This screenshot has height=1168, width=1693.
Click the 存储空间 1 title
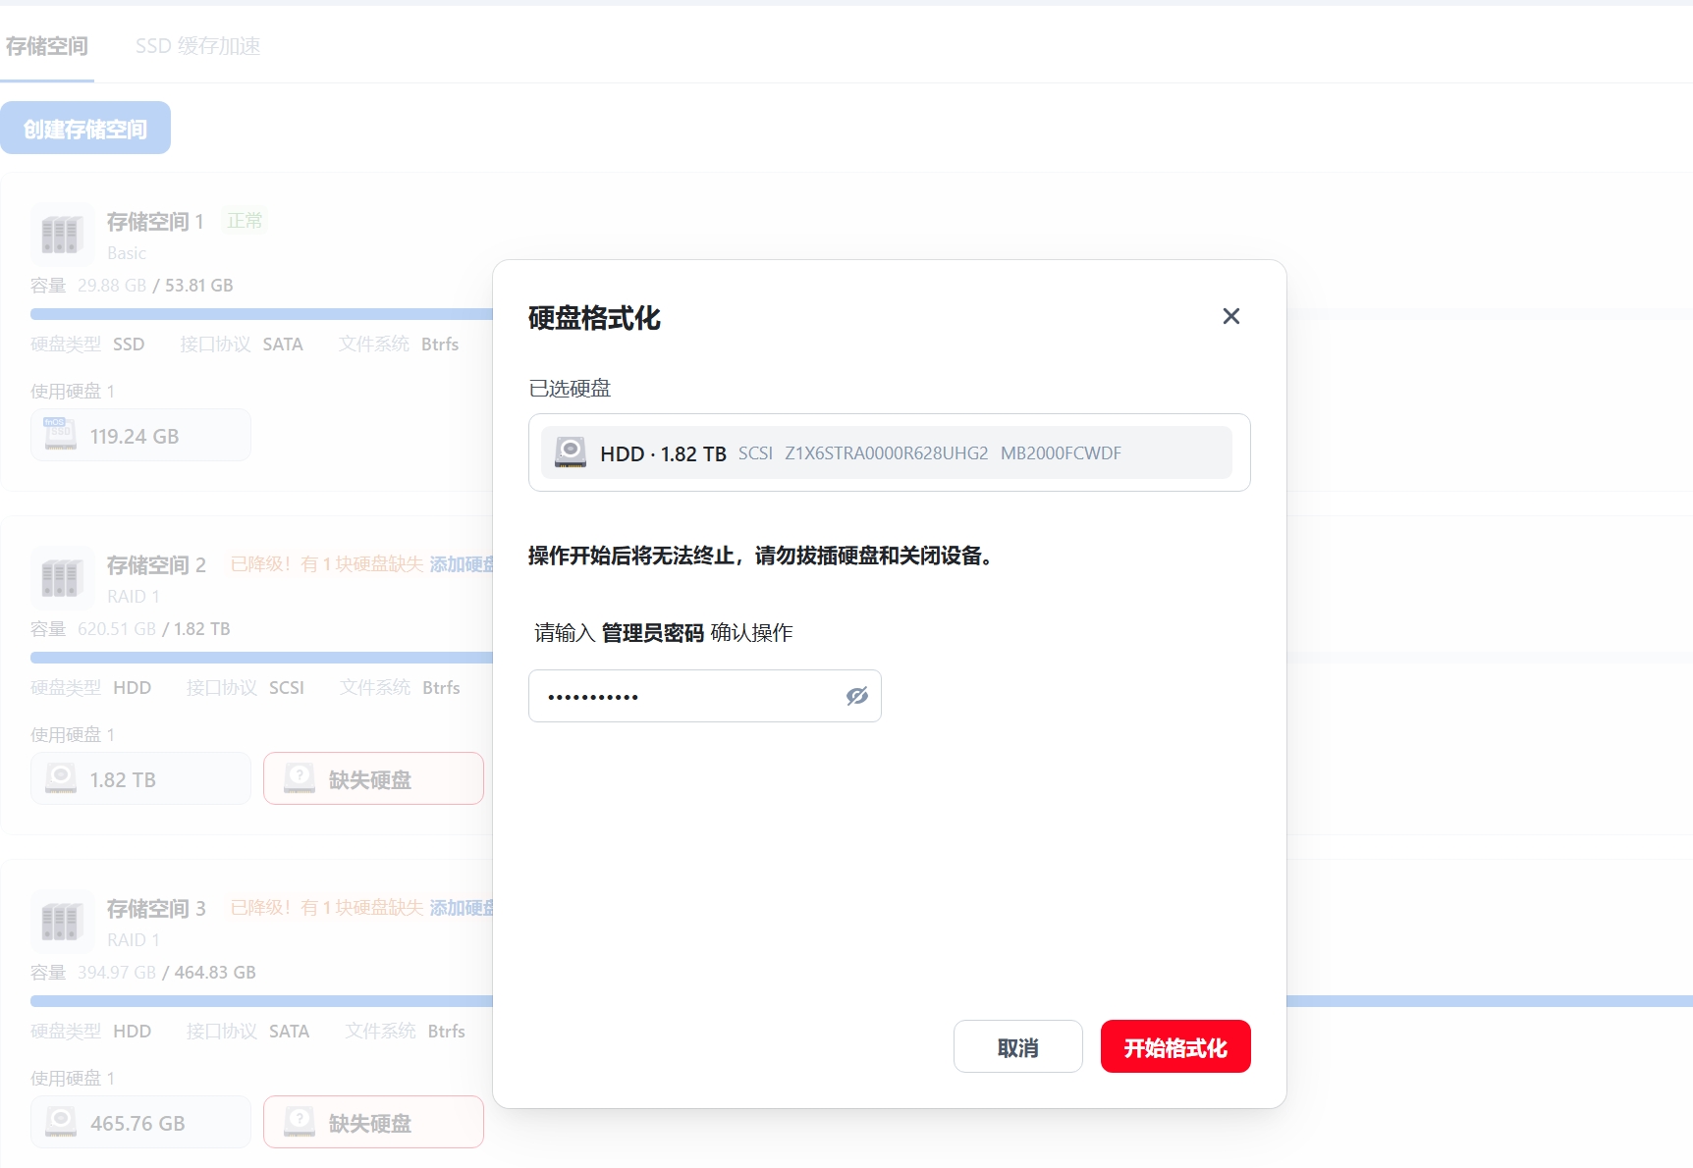click(155, 222)
